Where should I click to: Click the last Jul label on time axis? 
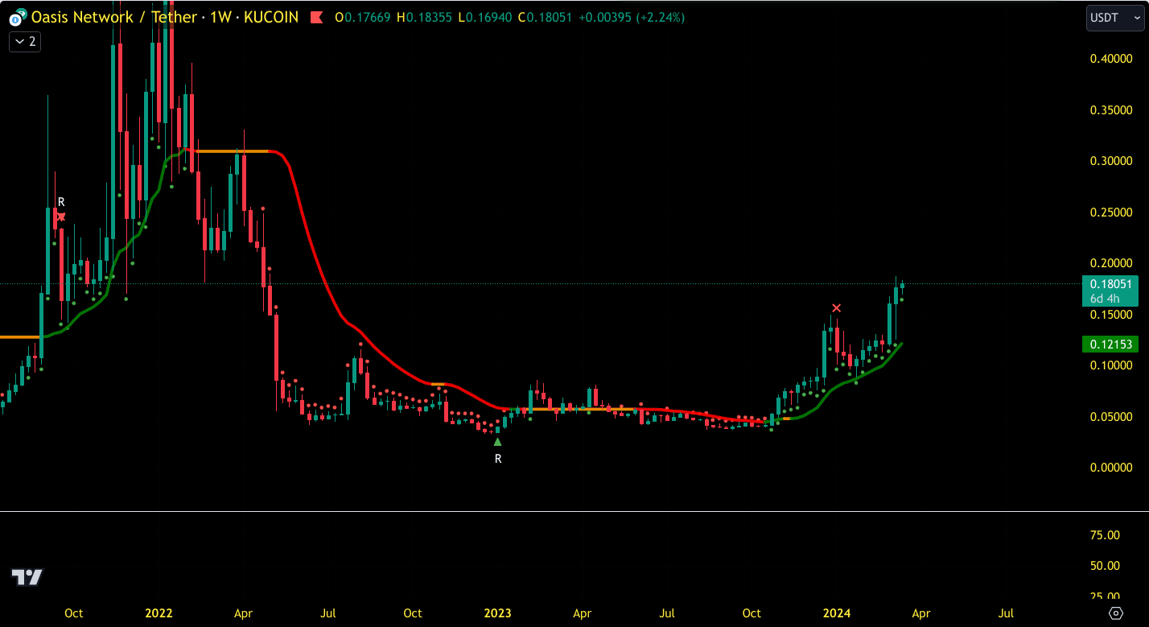1006,613
